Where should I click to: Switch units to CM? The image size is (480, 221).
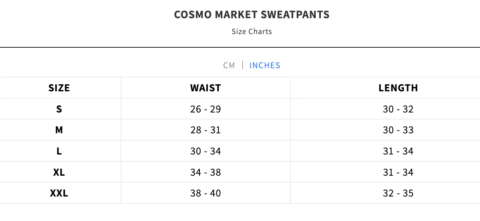[x=229, y=65]
